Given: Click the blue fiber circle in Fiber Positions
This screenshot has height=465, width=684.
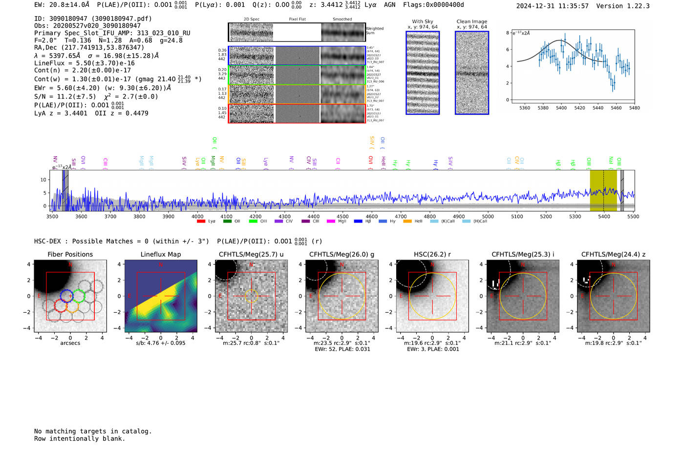Looking at the screenshot, I should (x=66, y=296).
